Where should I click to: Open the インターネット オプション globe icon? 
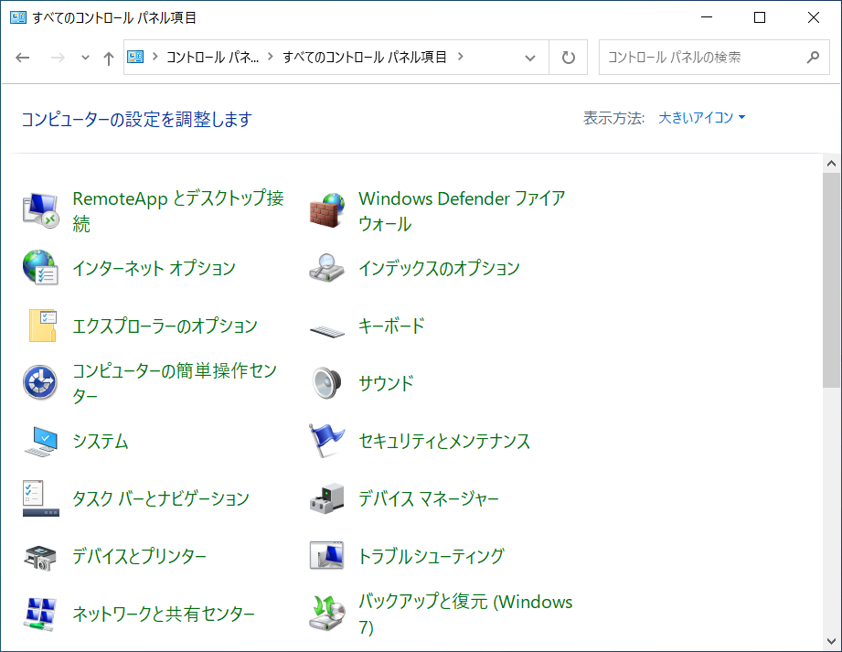point(41,267)
